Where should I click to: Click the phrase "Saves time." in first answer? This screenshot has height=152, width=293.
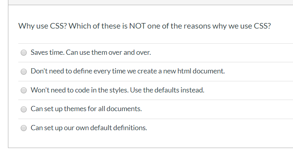[x=48, y=52]
